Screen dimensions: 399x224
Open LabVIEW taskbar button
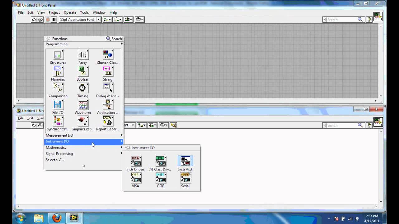pos(74,218)
